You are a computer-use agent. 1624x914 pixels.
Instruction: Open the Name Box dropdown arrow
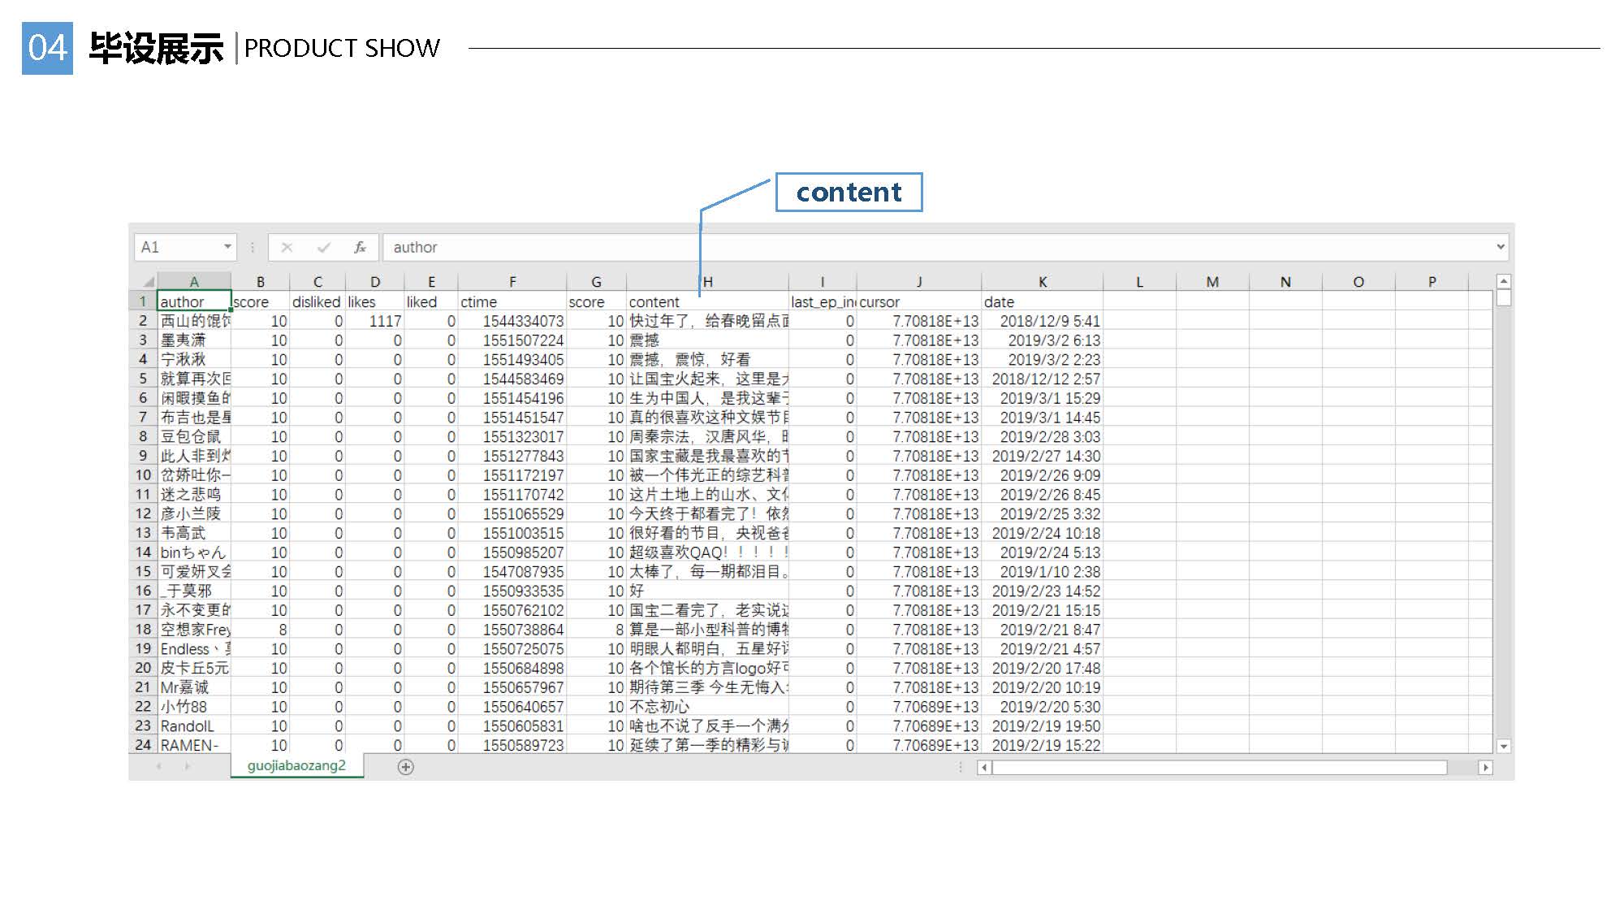227,247
